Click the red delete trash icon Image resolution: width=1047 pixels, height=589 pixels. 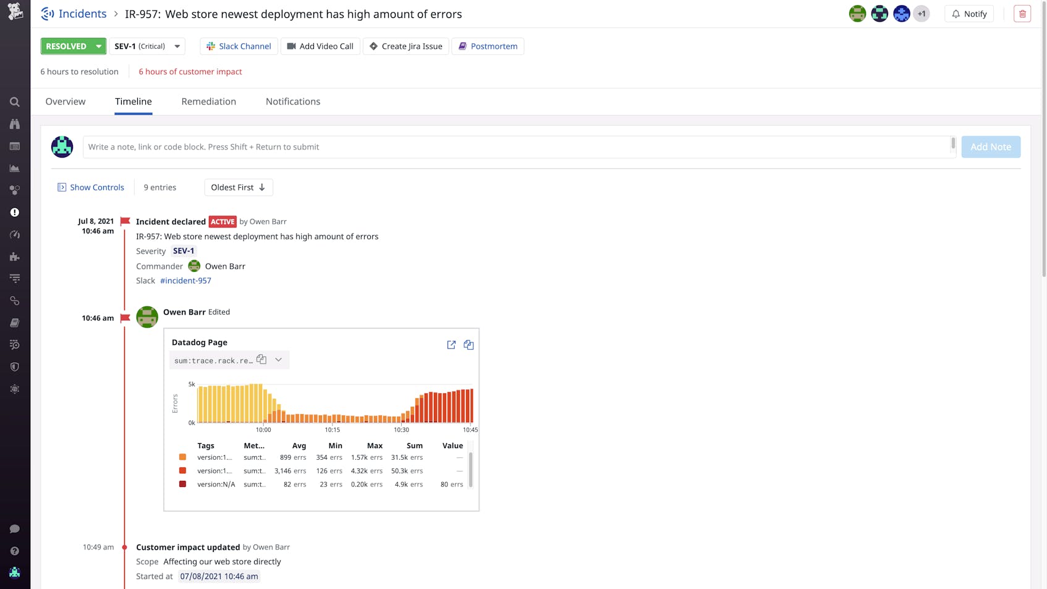click(x=1022, y=13)
